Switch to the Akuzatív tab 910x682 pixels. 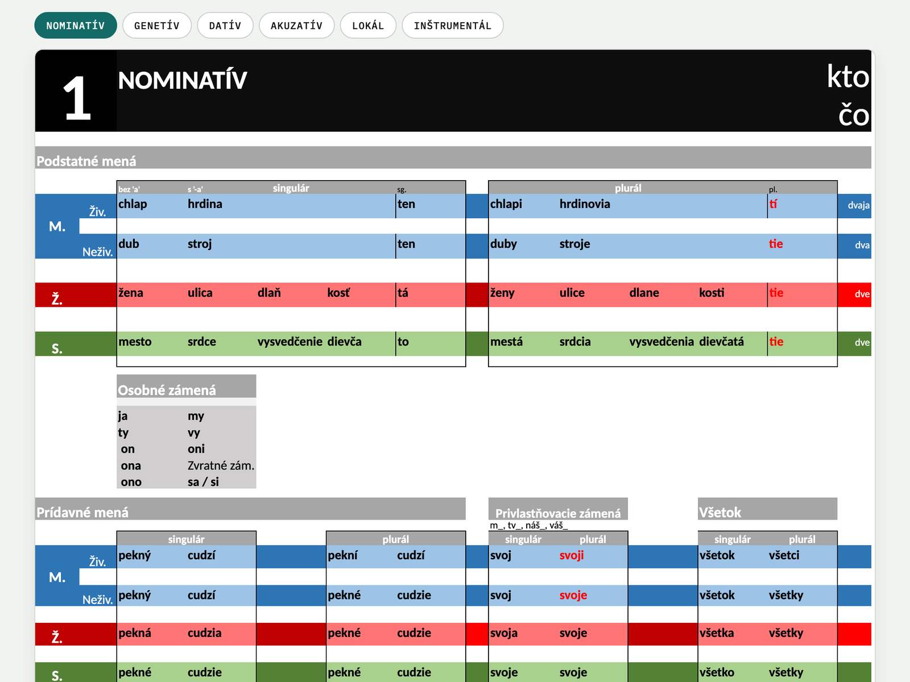tap(296, 26)
